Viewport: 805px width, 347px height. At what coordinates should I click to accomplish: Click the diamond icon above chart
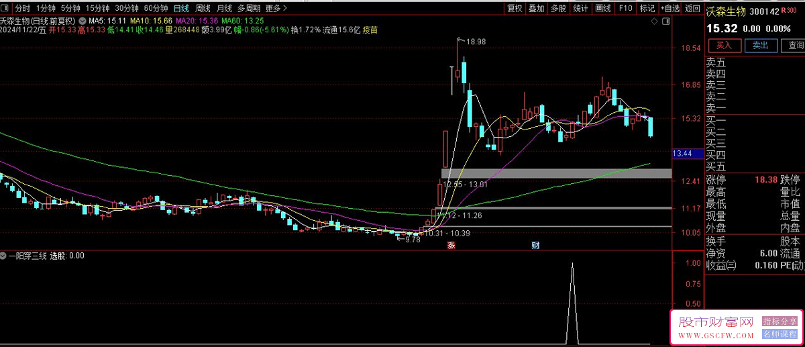[655, 21]
